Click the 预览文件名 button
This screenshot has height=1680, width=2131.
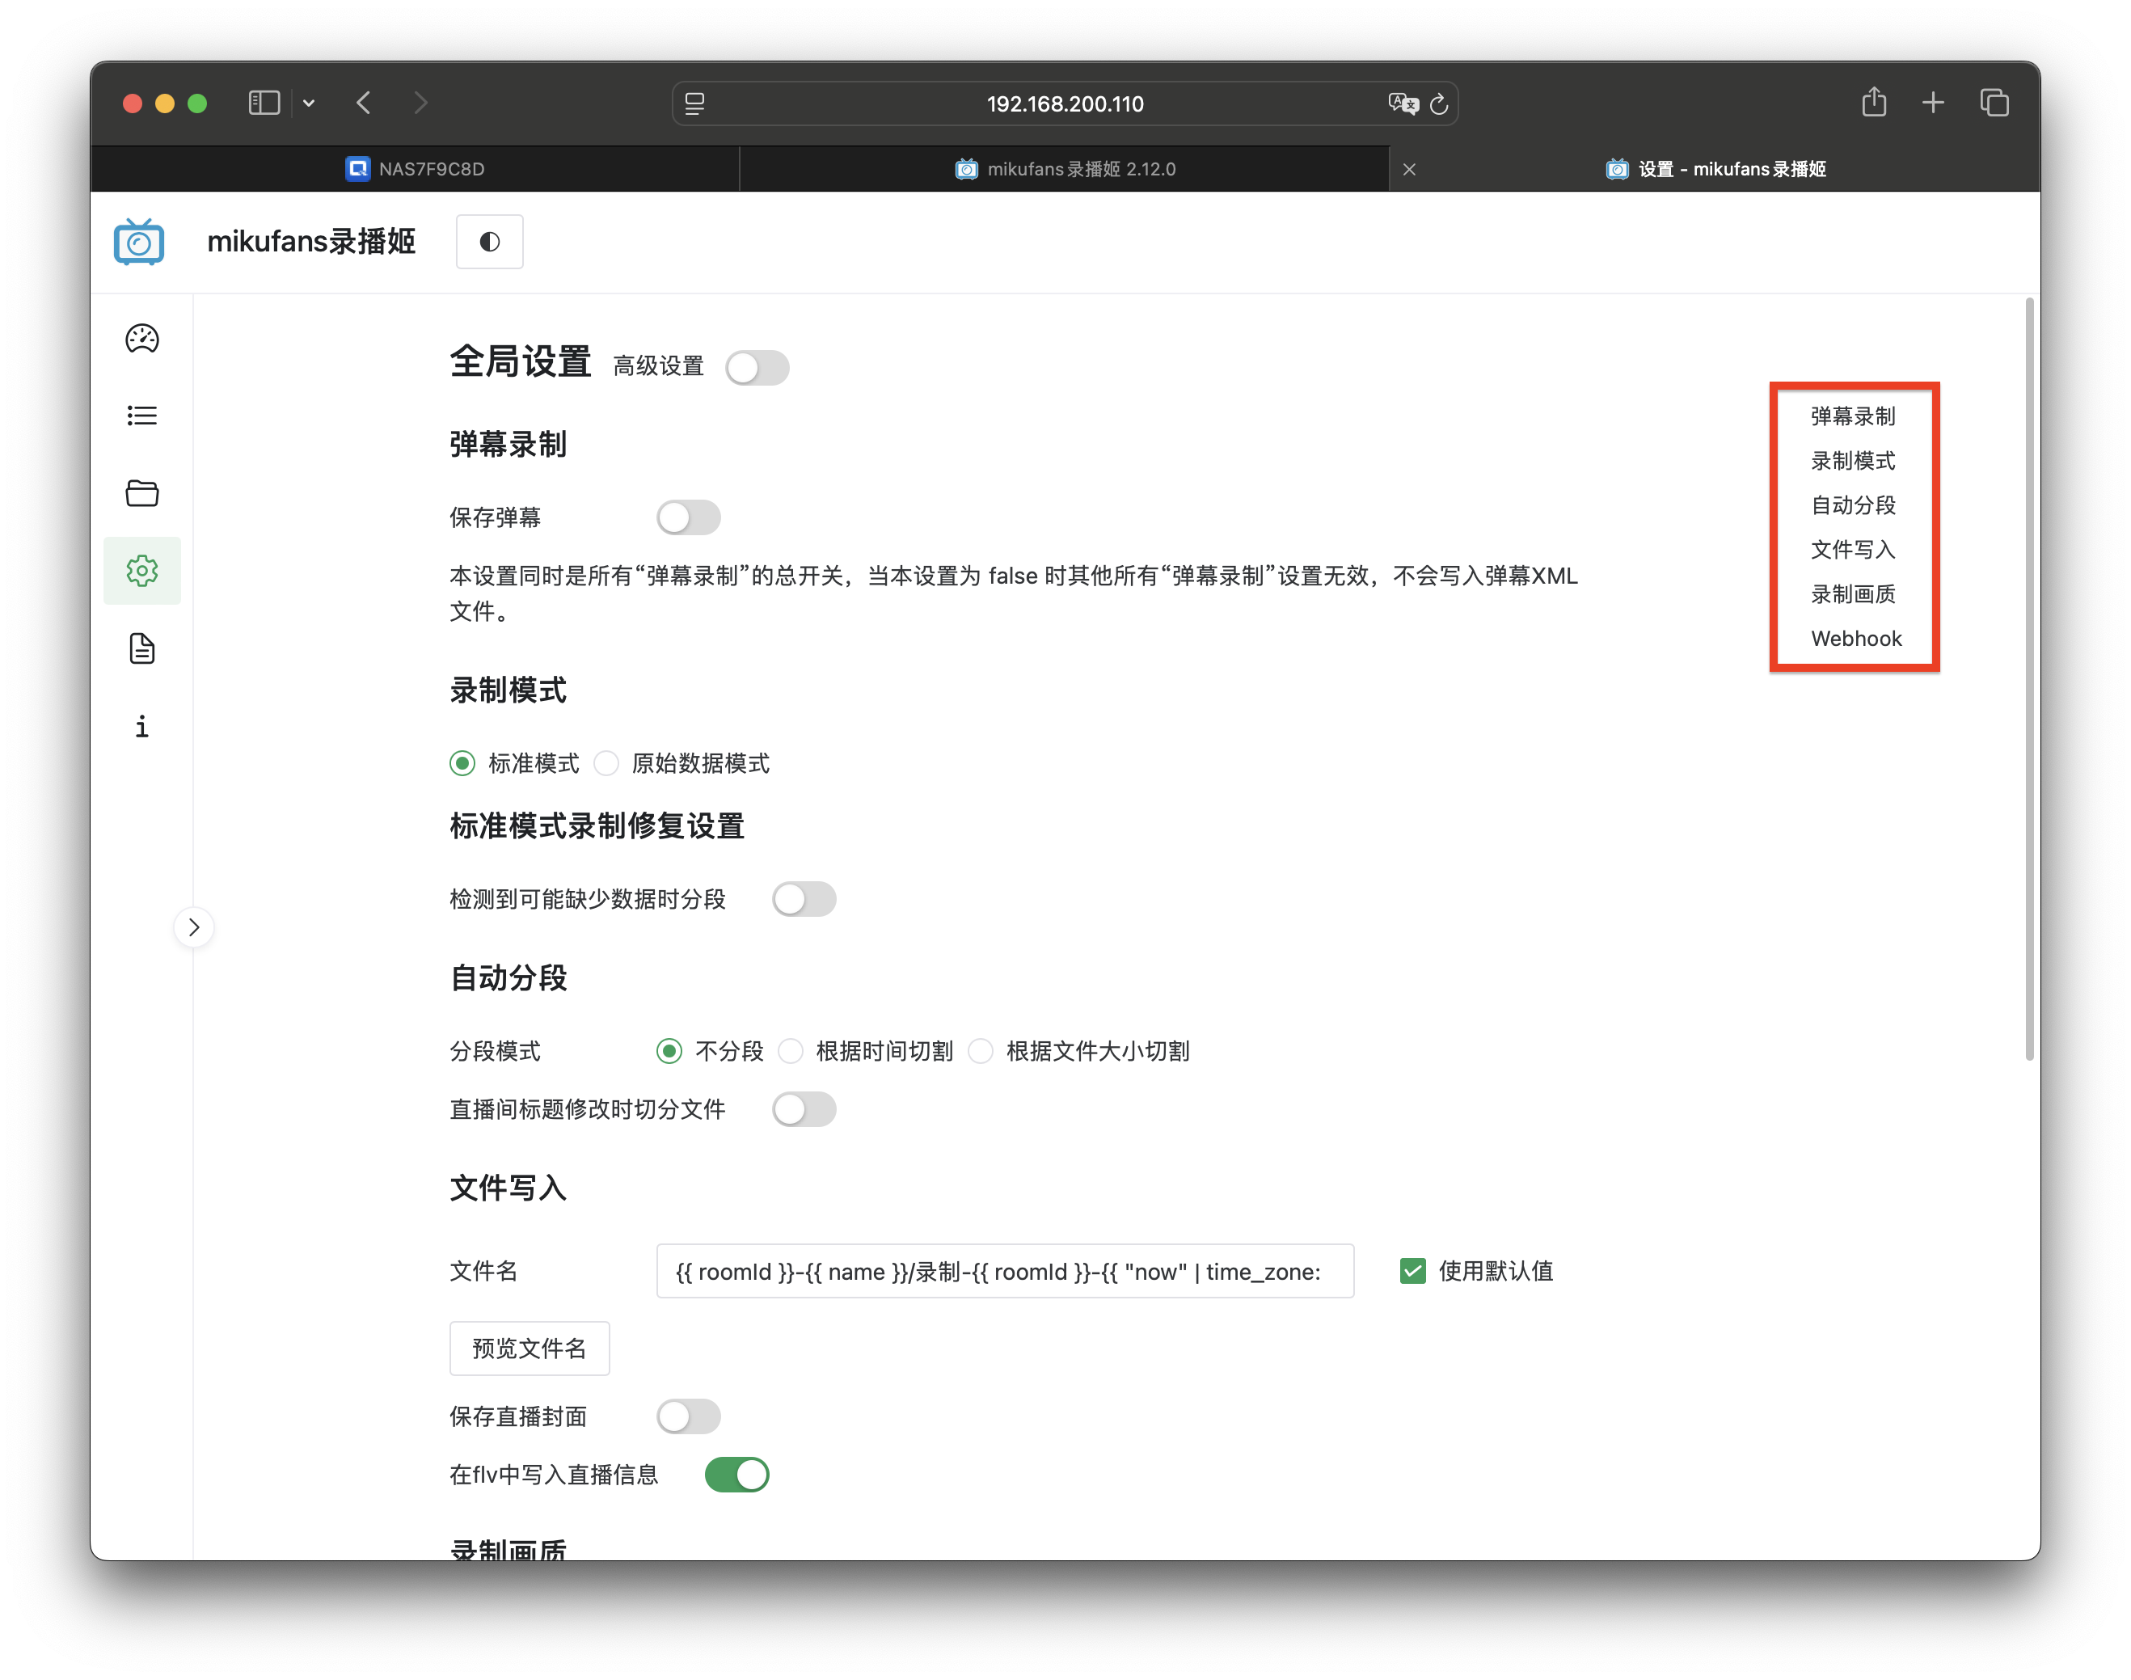pos(529,1348)
